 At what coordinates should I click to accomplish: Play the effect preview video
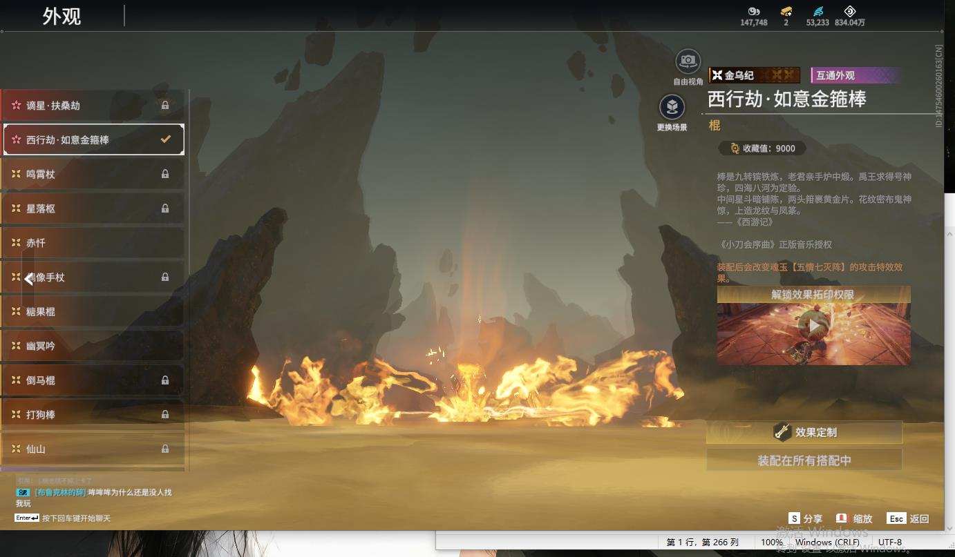coord(813,325)
